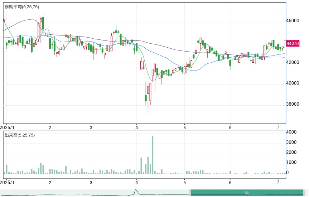Click month 7 label under volume chart
Image resolution: width=309 pixels, height=197 pixels.
[x=278, y=183]
